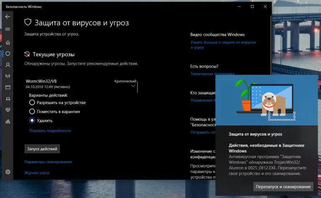Click the 'Действия, необходимые в Защитнике Windows' notification heading
The image size is (321, 198).
click(267, 148)
